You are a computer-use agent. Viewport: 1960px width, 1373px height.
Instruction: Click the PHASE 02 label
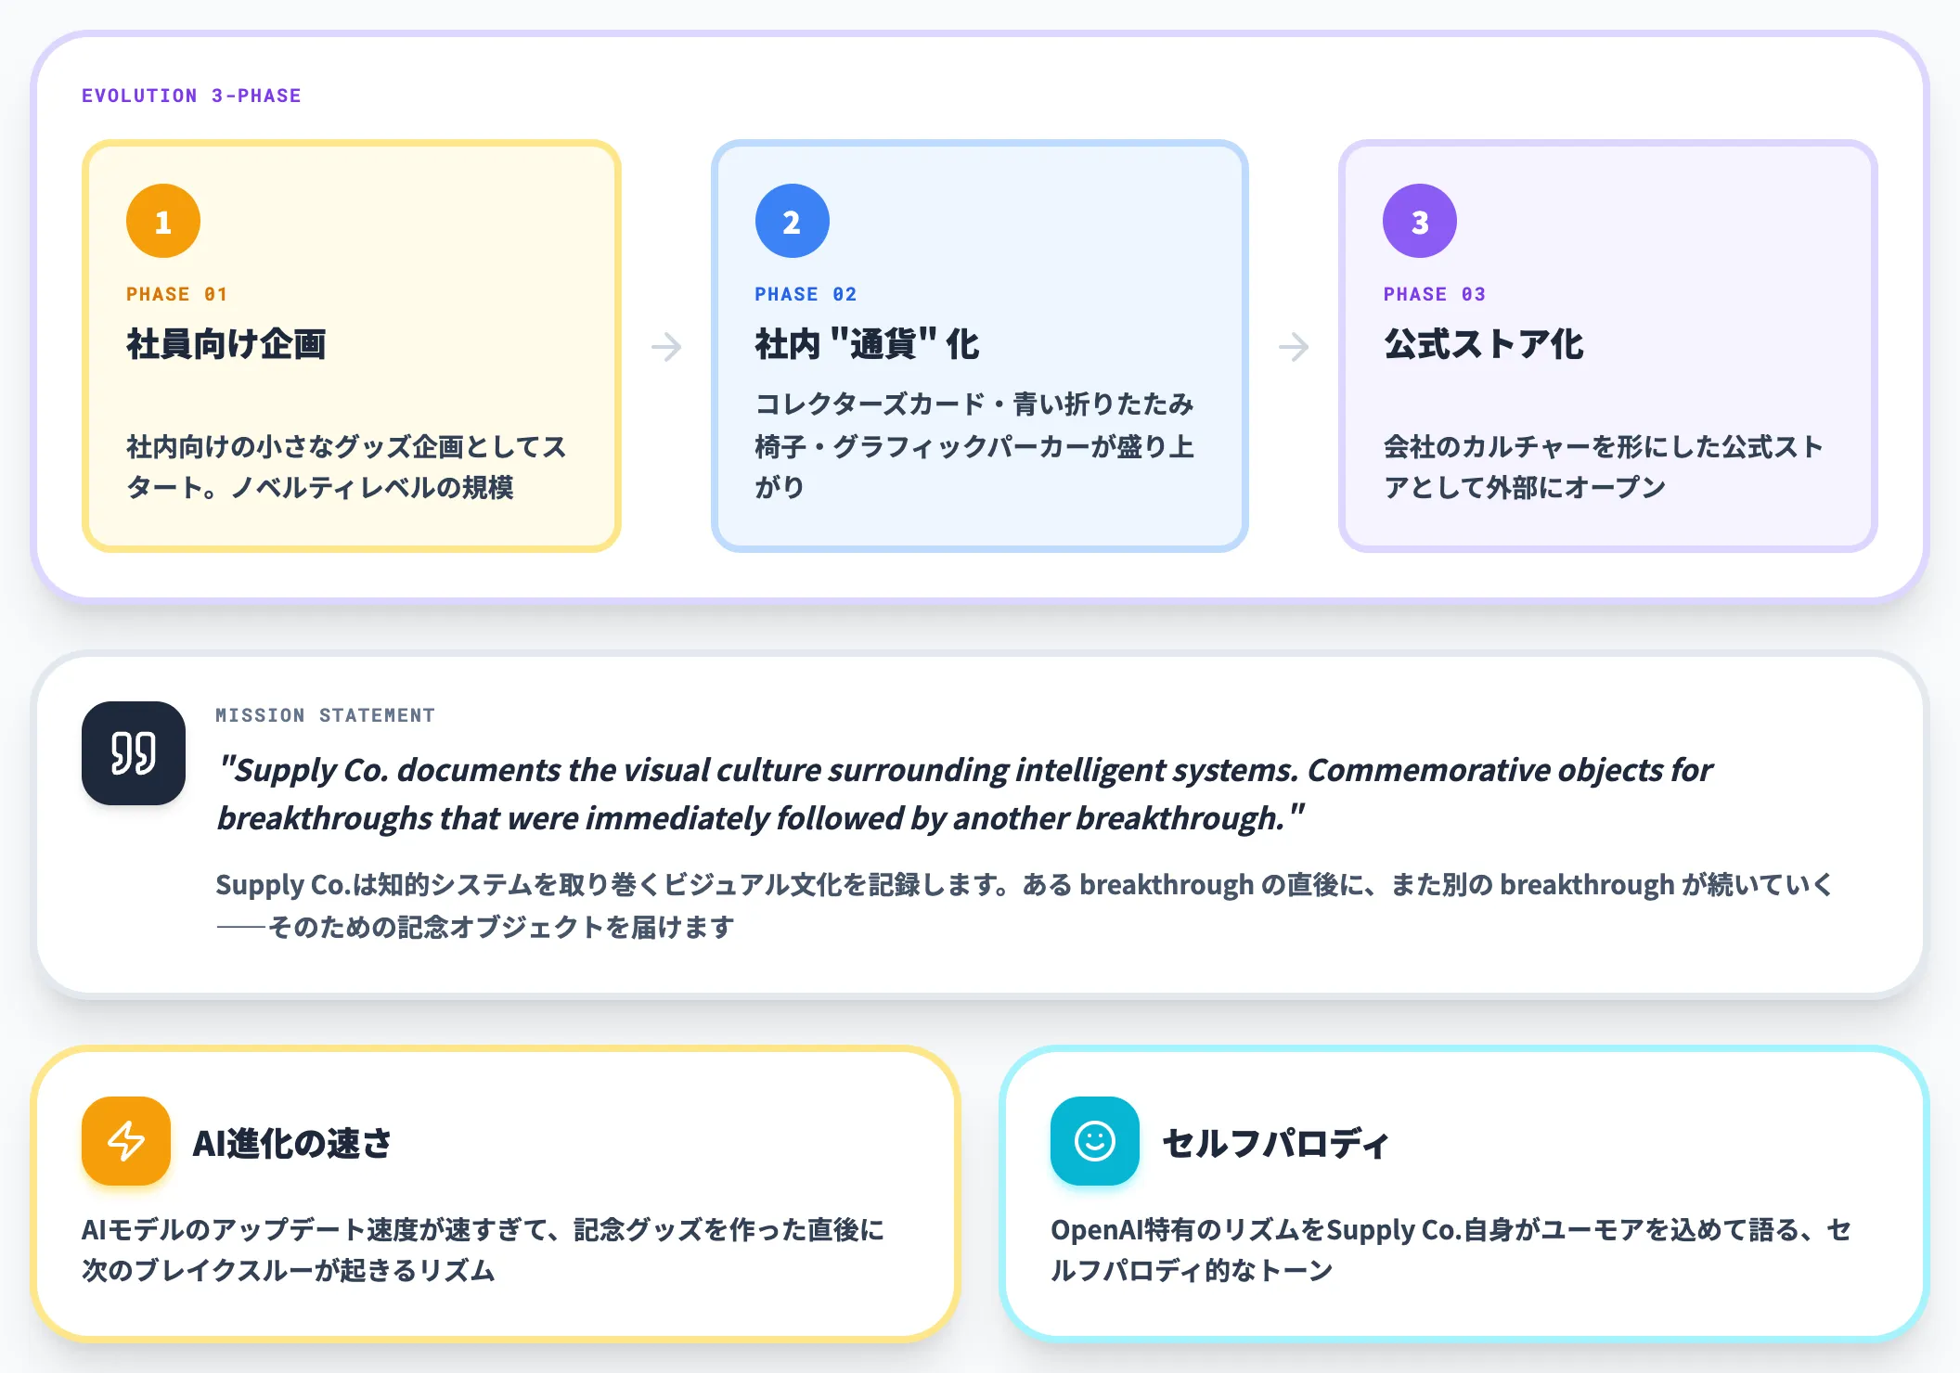click(806, 294)
